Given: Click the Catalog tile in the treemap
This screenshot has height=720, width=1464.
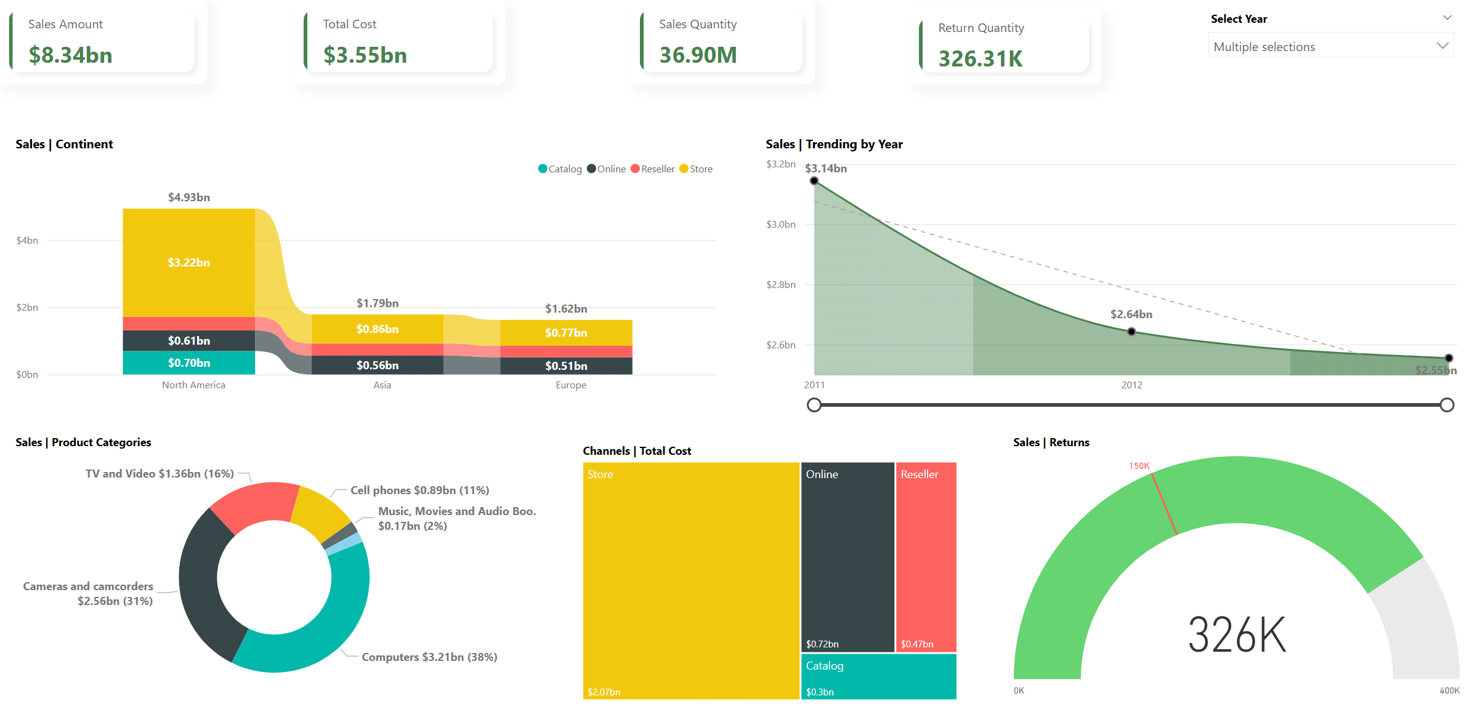Looking at the screenshot, I should pos(878,676).
